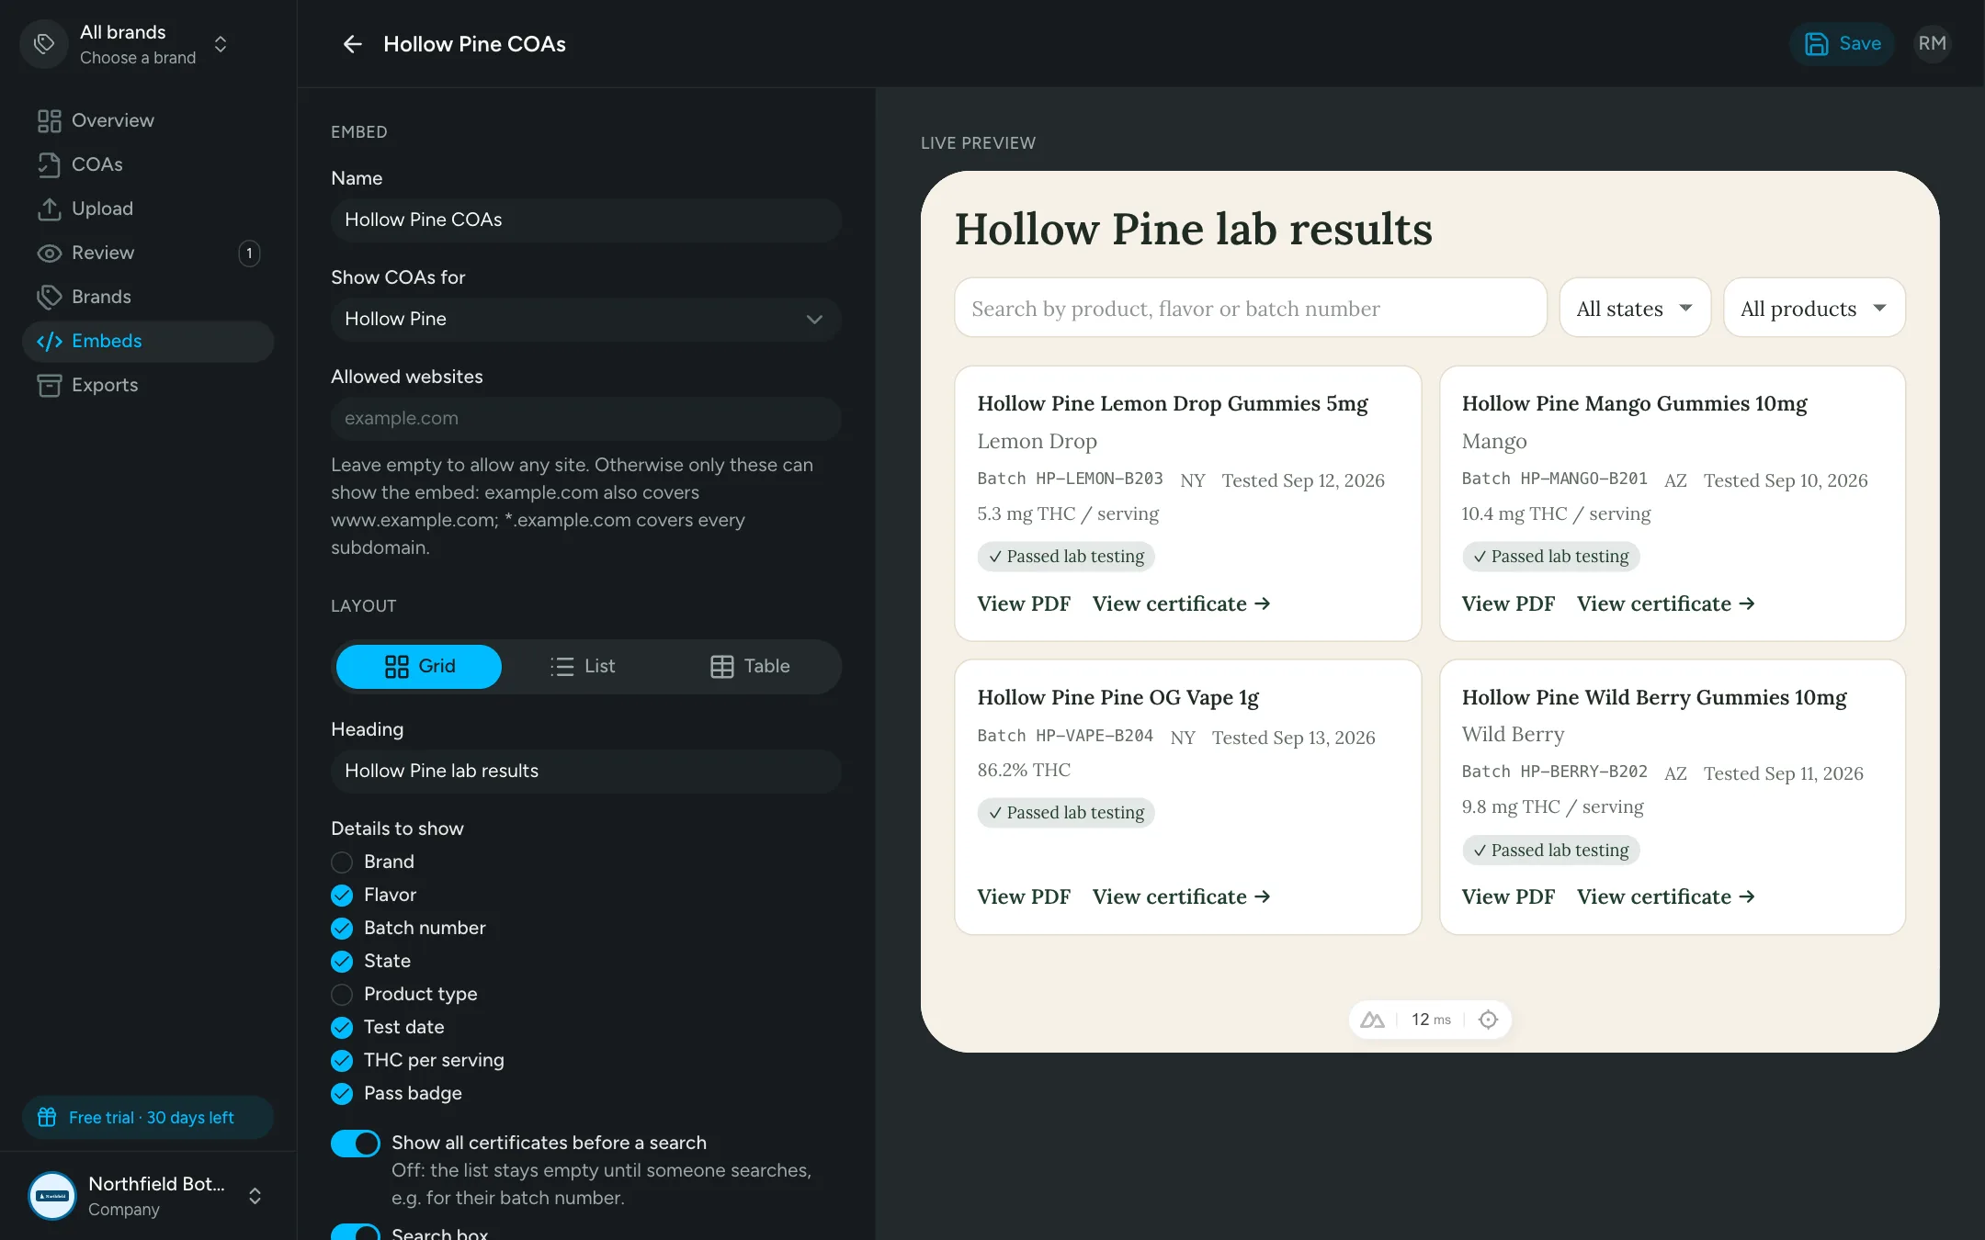Viewport: 1985px width, 1240px height.
Task: Select the Grid layout option
Action: coord(419,667)
